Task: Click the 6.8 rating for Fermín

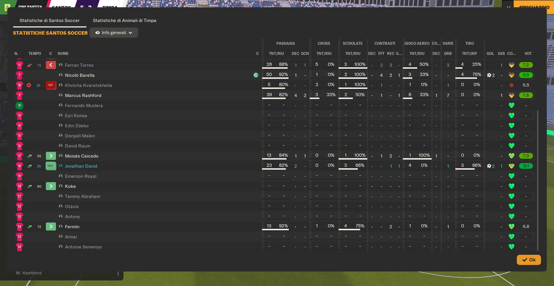Action: (x=526, y=226)
